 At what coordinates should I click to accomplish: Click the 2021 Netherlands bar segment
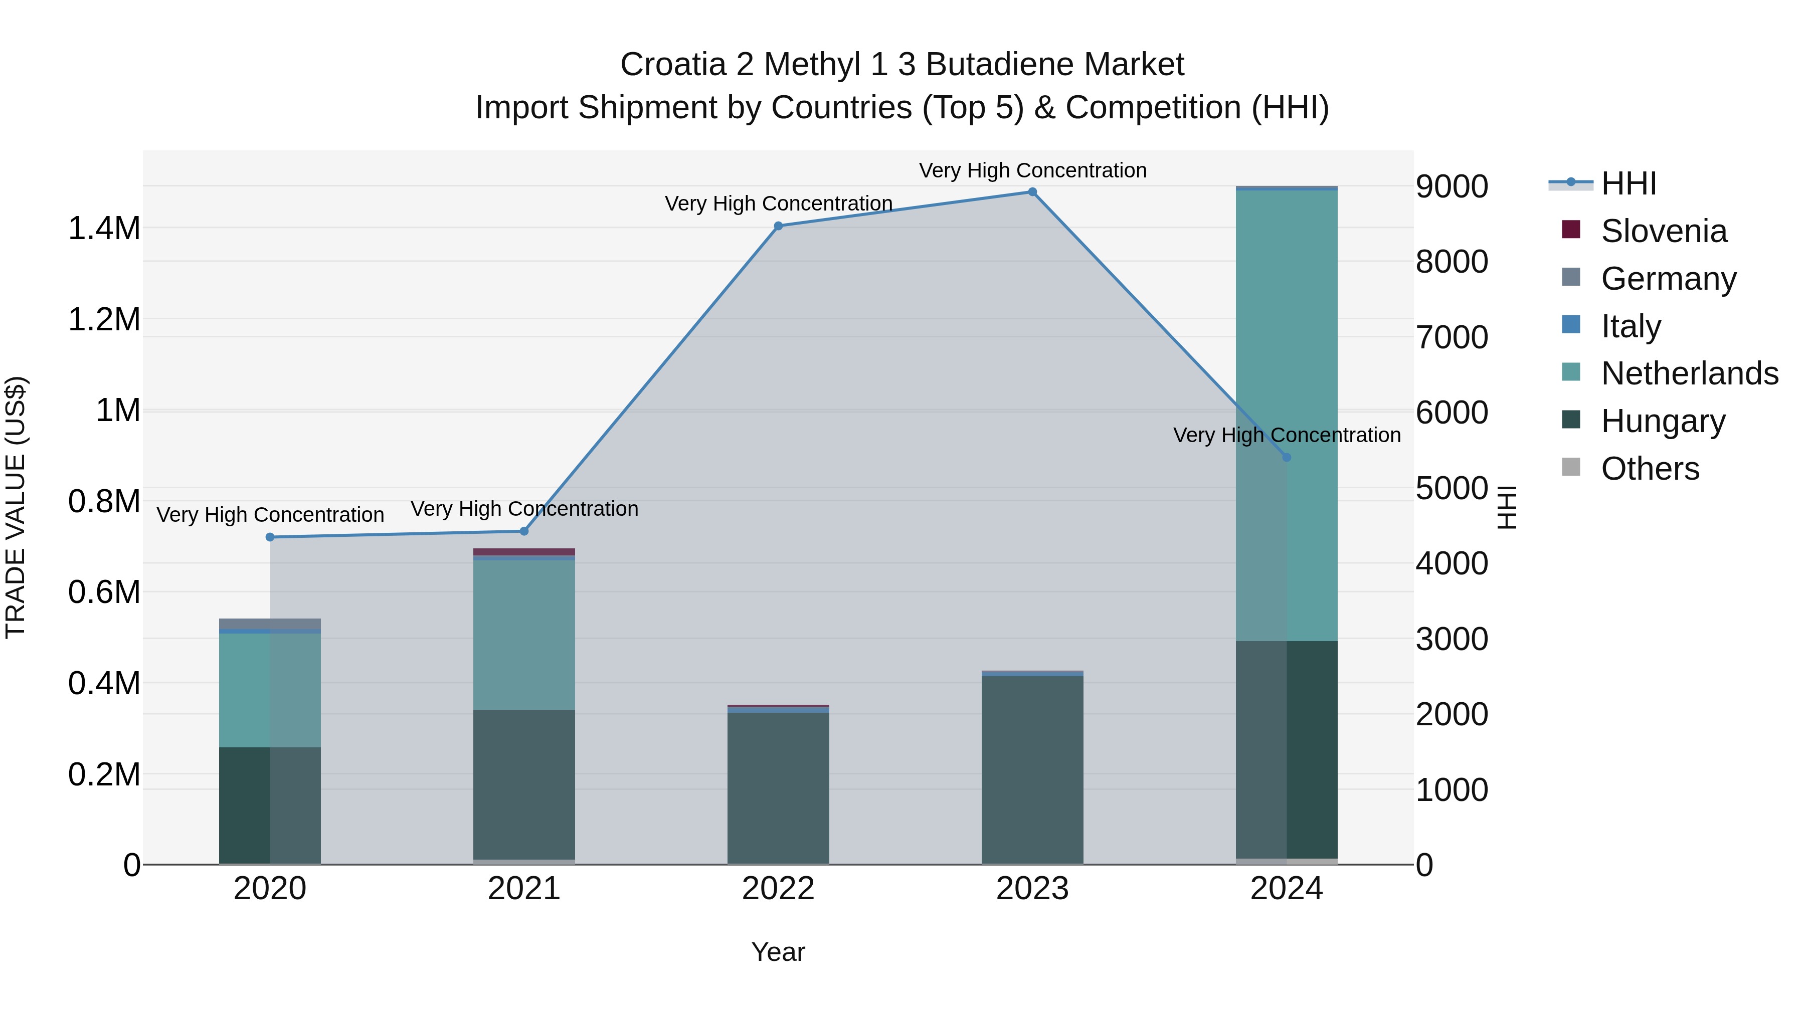click(x=524, y=635)
